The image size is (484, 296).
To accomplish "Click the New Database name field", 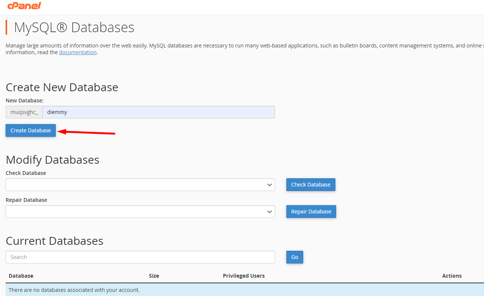I will coord(158,112).
